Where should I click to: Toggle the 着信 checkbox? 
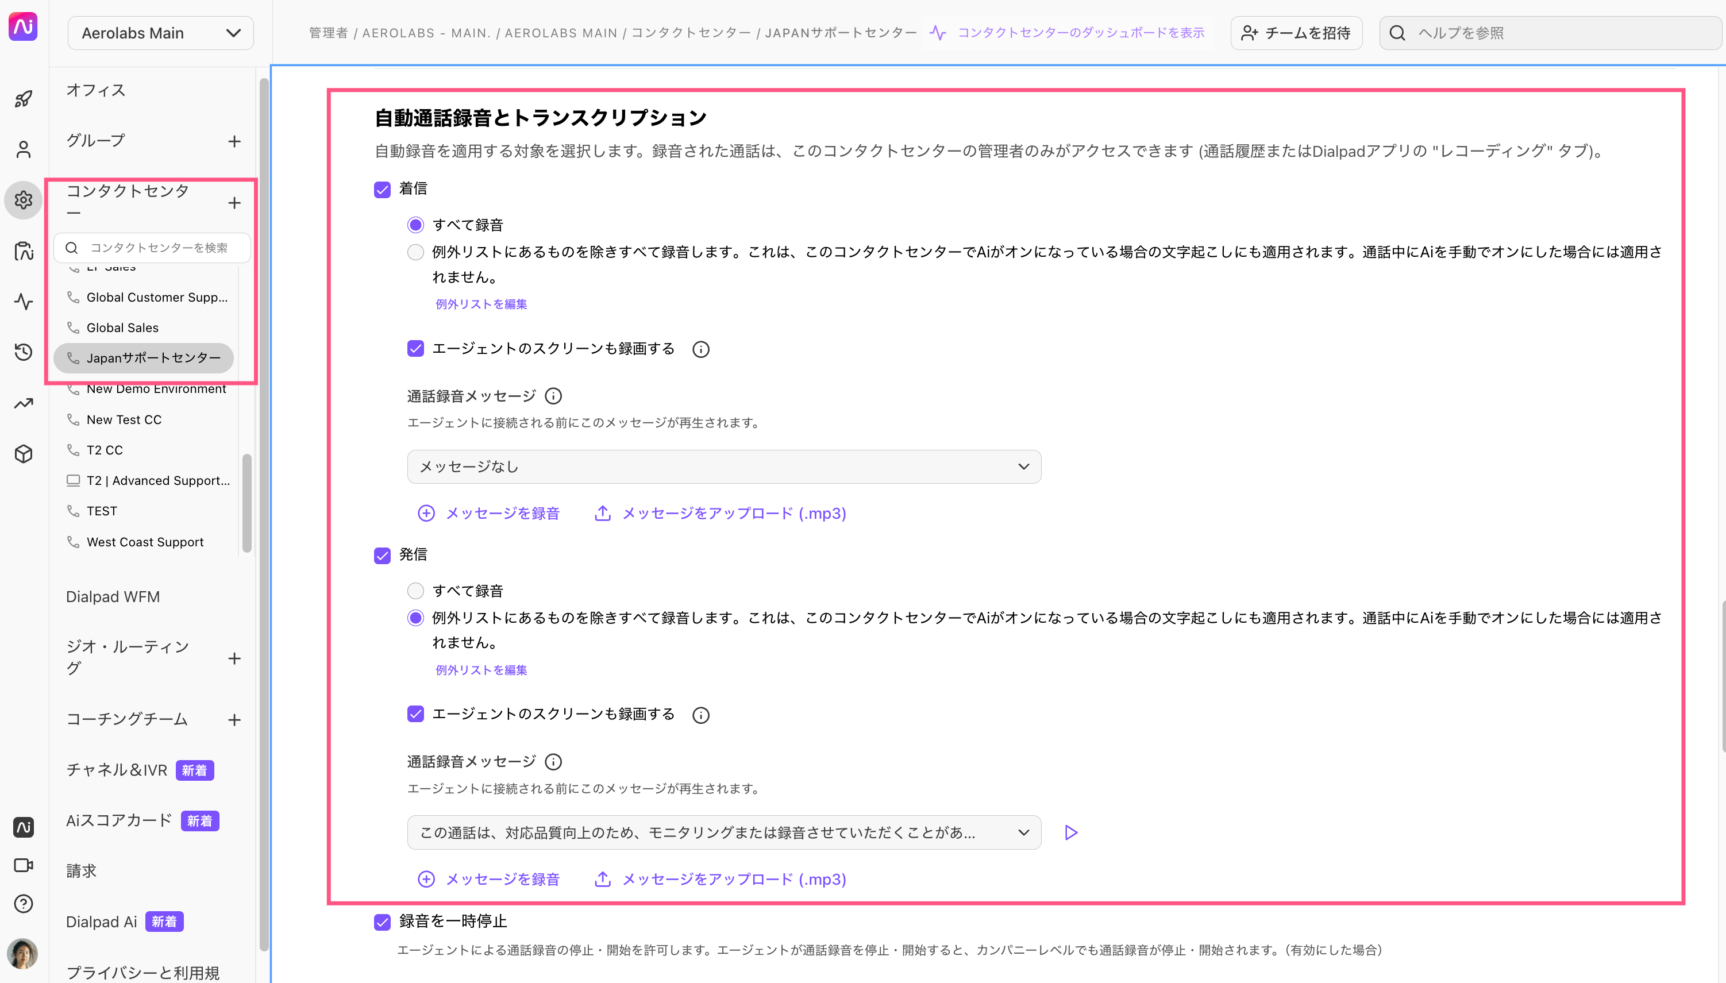tap(382, 190)
